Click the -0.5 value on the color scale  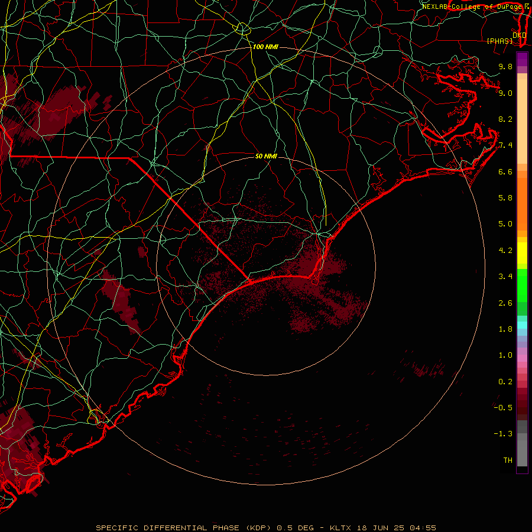tap(503, 408)
